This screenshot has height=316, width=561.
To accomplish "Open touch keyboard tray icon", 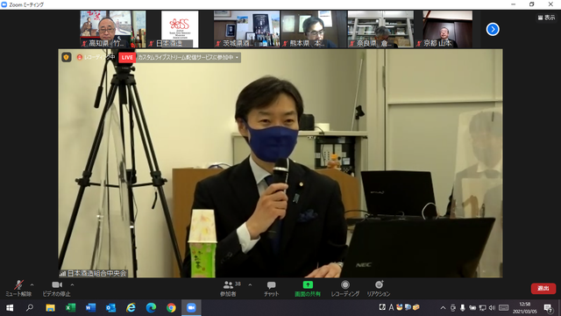I will [503, 308].
